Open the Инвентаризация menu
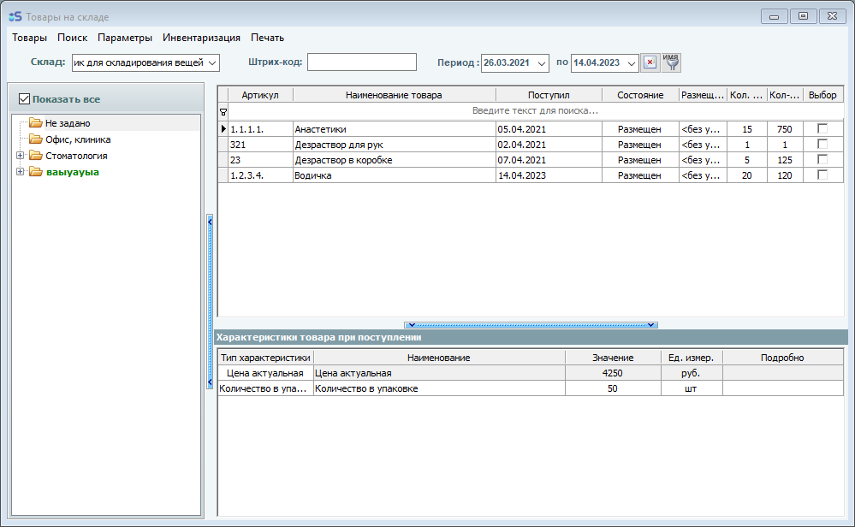 201,38
